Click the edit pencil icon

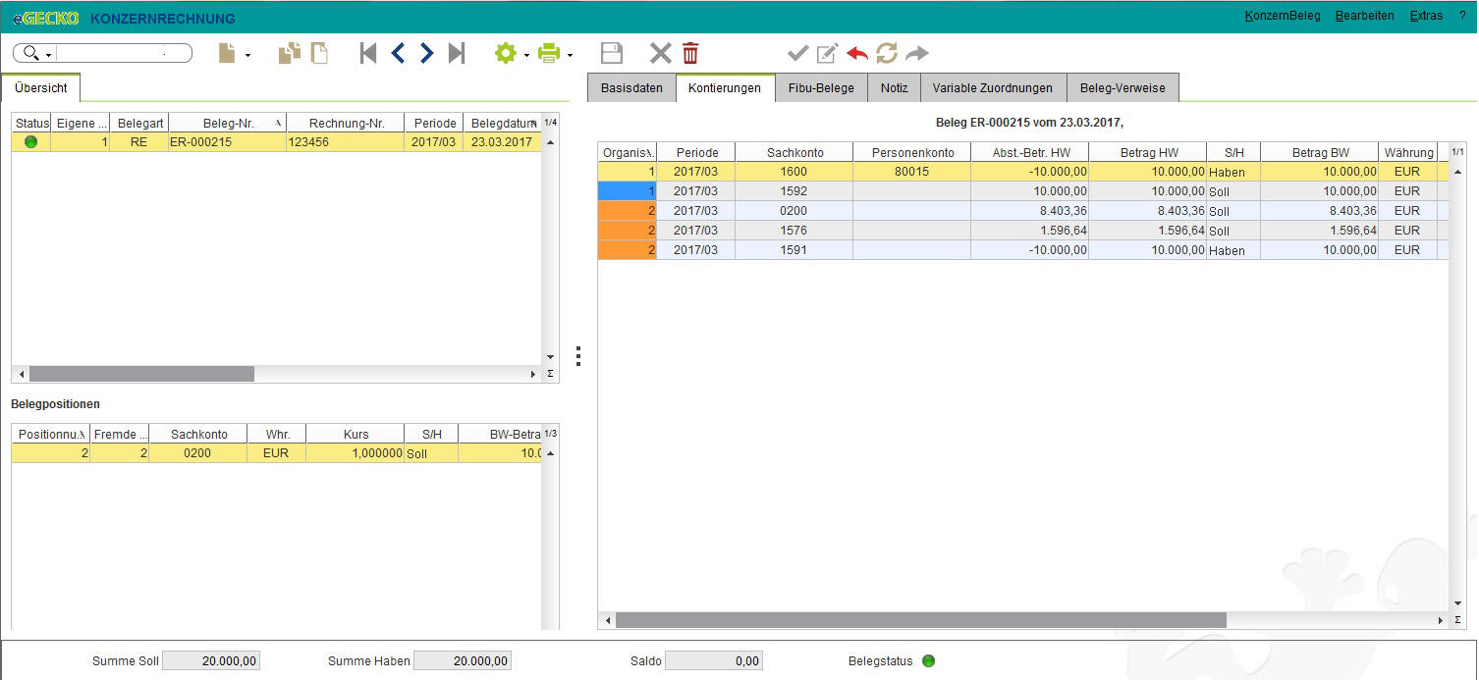[828, 53]
